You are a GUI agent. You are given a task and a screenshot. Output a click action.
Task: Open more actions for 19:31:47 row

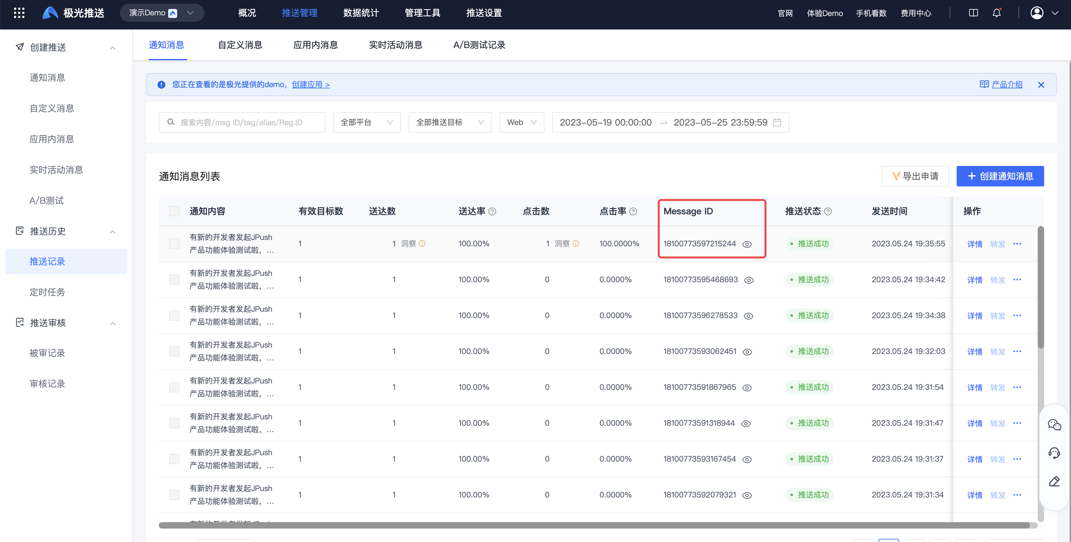pyautogui.click(x=1017, y=423)
